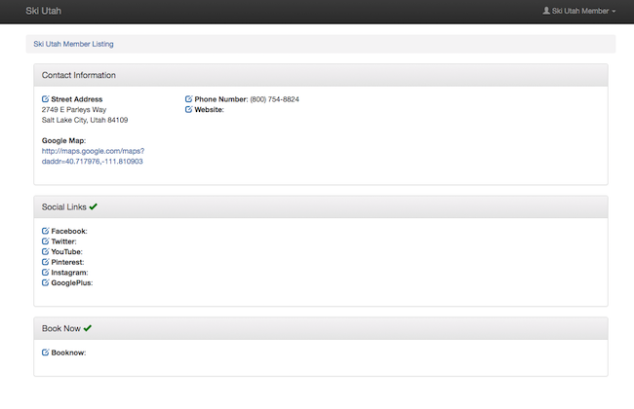Click the Social Links panel header
Image resolution: width=634 pixels, height=409 pixels.
(320, 206)
